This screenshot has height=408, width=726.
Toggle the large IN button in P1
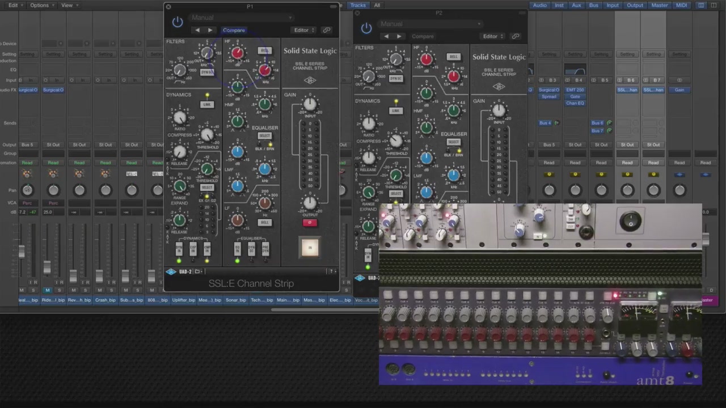coord(310,247)
